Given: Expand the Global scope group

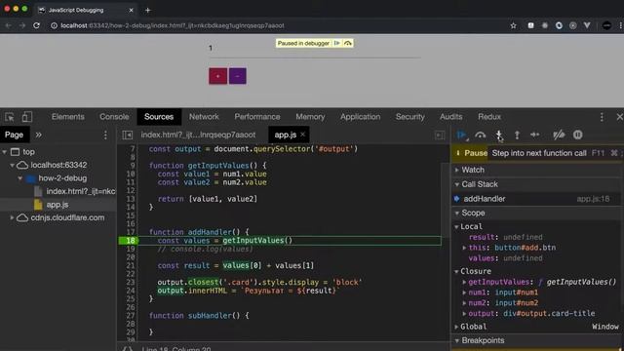Looking at the screenshot, I should pyautogui.click(x=457, y=327).
